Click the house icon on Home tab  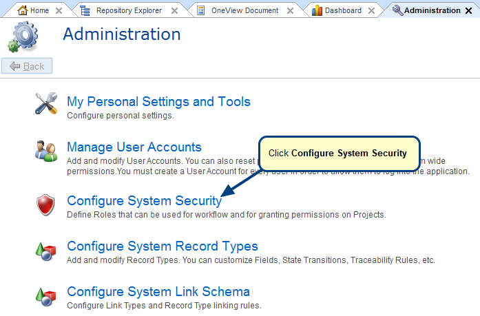click(23, 10)
